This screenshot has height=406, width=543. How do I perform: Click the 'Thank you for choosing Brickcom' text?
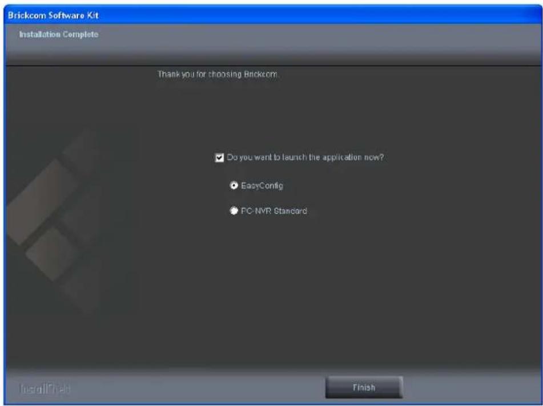coord(218,74)
